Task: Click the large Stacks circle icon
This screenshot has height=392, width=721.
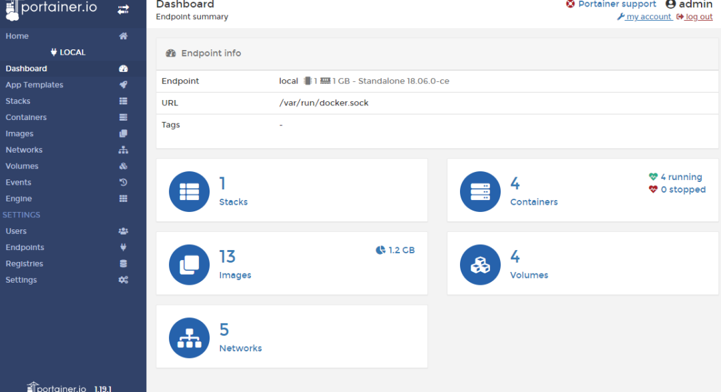Action: pyautogui.click(x=189, y=191)
